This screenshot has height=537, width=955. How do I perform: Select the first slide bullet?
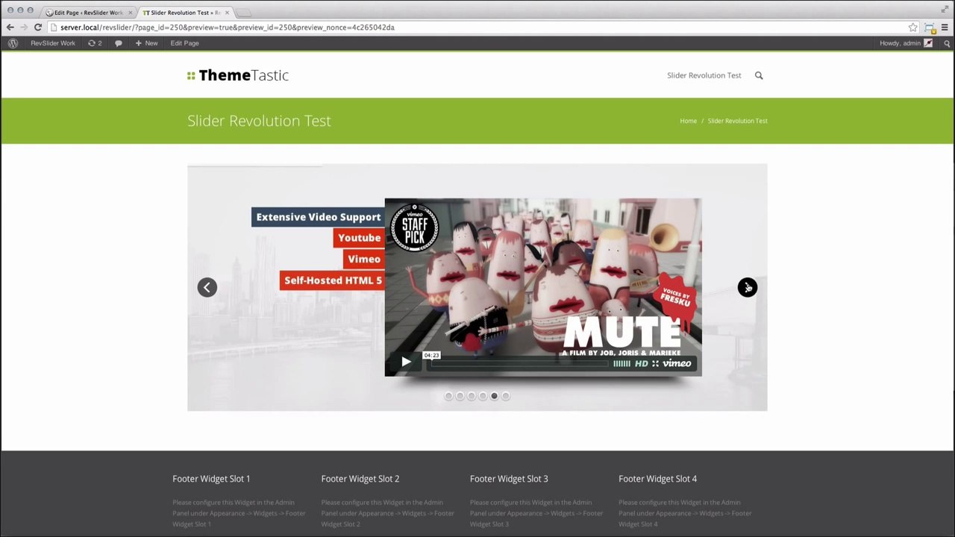click(448, 396)
